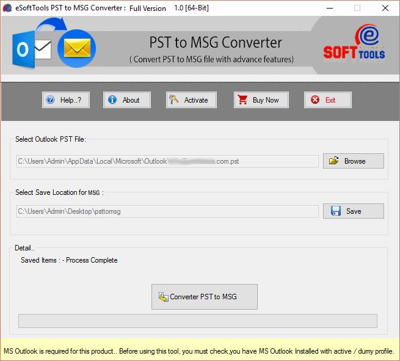Screen dimensions: 400x361
Task: Click the Outlook logo in the banner
Action: coord(31,49)
